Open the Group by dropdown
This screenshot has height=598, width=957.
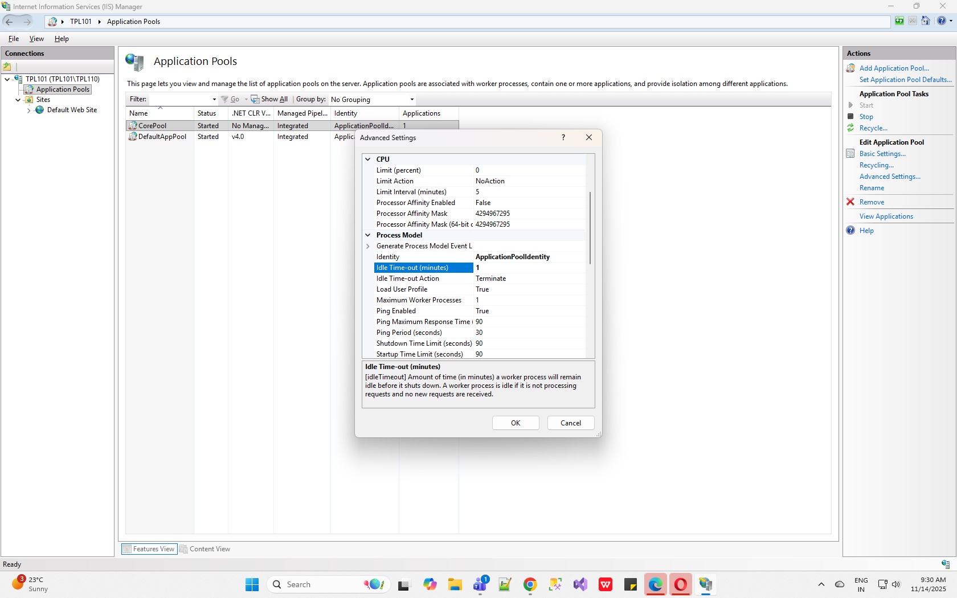click(373, 100)
